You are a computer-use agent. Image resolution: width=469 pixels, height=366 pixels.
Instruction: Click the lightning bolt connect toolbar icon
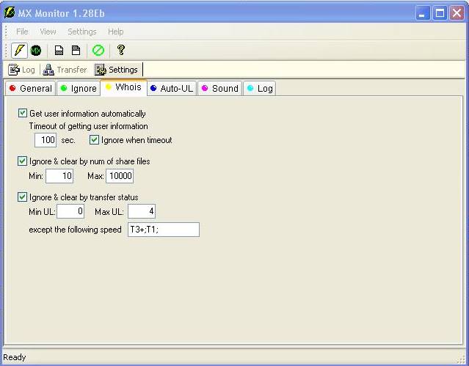pos(19,50)
